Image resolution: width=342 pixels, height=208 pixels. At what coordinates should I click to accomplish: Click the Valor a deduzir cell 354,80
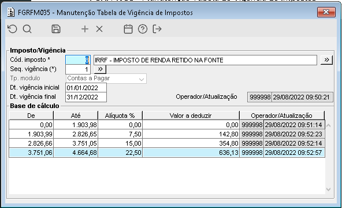tap(191, 143)
